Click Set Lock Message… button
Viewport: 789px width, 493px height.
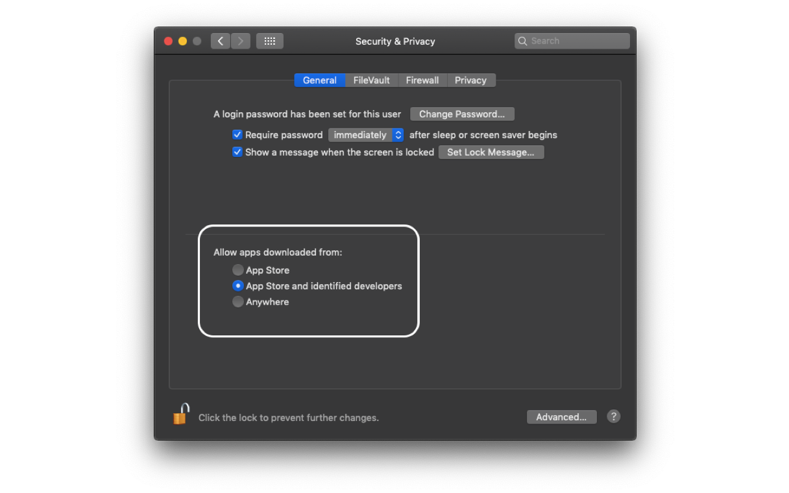[x=491, y=152]
